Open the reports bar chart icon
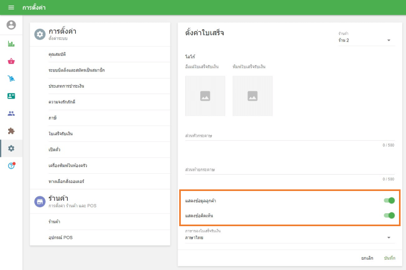 click(11, 44)
